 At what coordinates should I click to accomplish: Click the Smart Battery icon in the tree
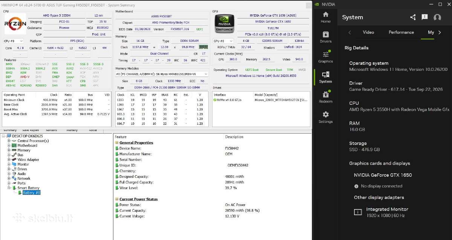14,188
